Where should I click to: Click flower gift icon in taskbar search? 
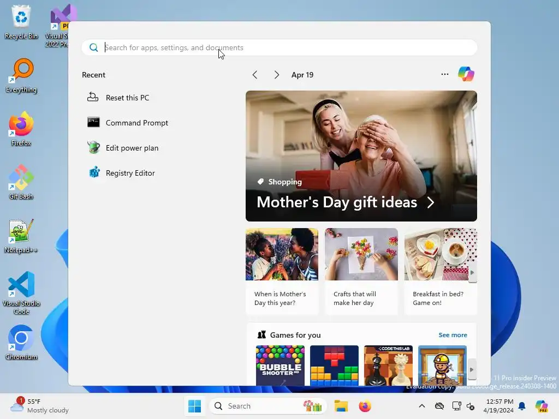(313, 406)
